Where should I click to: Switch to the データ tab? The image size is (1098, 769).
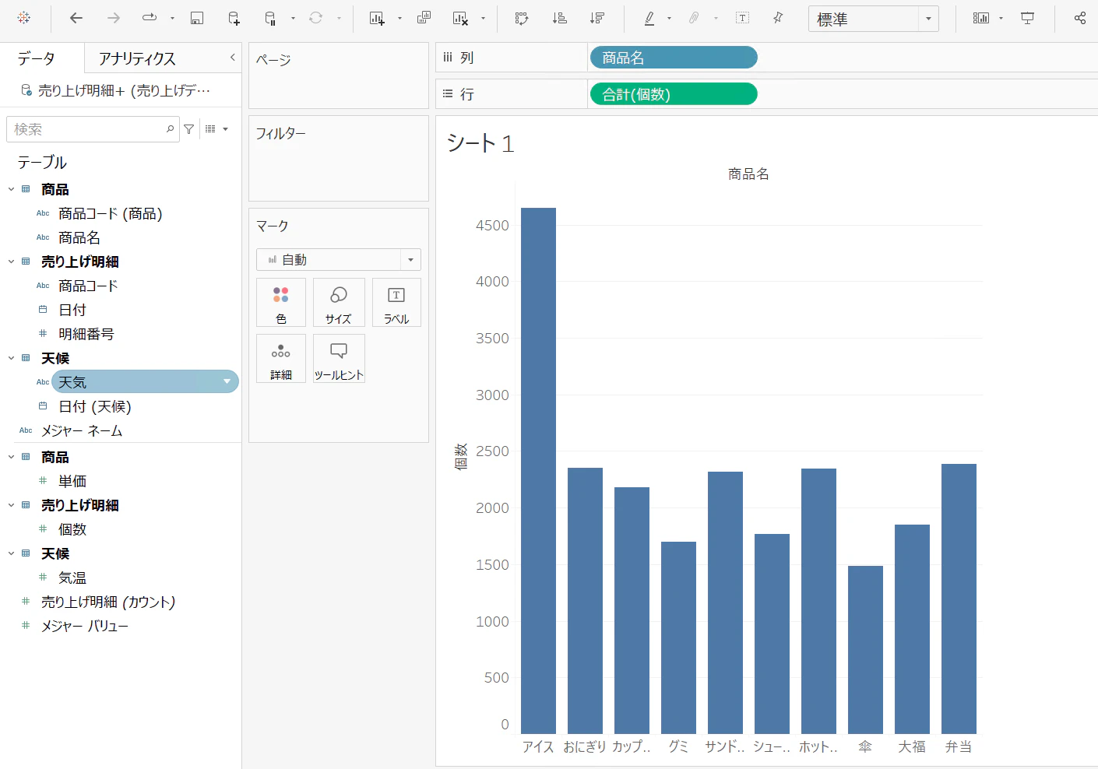[37, 58]
